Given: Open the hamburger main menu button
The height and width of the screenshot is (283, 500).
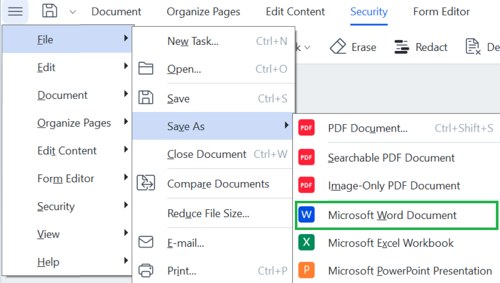Looking at the screenshot, I should click(15, 12).
